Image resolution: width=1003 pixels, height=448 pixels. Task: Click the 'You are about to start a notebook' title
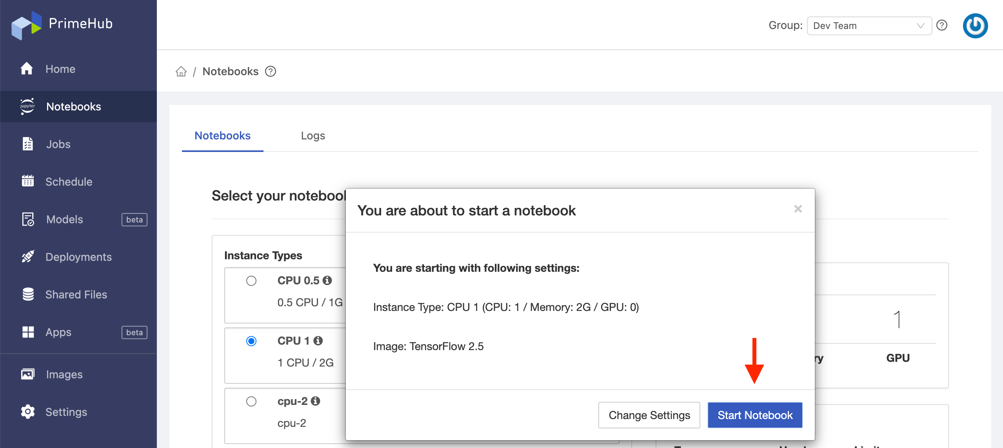coord(467,211)
